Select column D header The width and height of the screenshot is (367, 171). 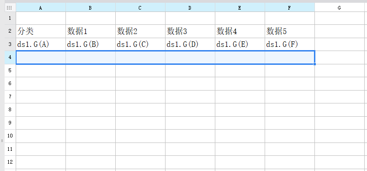pos(190,8)
